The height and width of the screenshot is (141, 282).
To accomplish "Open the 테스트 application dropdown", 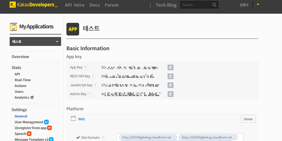I will tap(35, 42).
